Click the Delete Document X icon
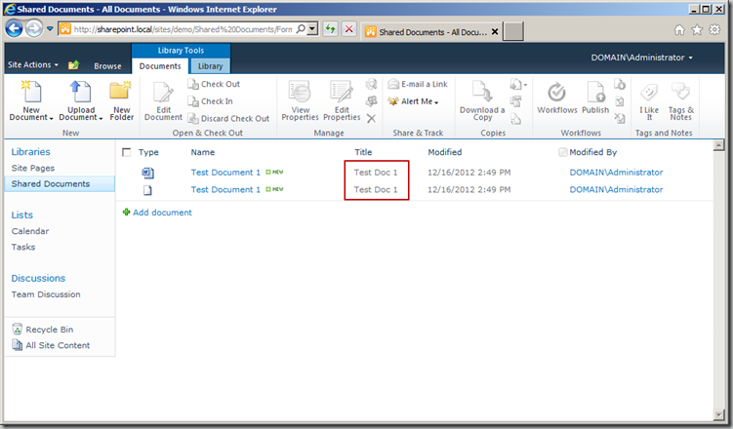The height and width of the screenshot is (429, 733). [x=371, y=119]
